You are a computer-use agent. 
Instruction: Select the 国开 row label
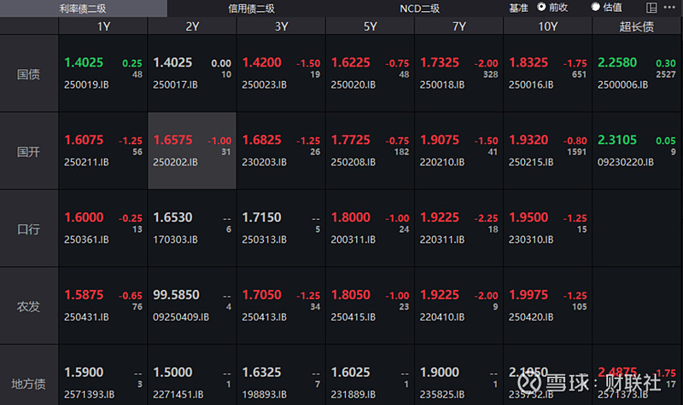29,152
